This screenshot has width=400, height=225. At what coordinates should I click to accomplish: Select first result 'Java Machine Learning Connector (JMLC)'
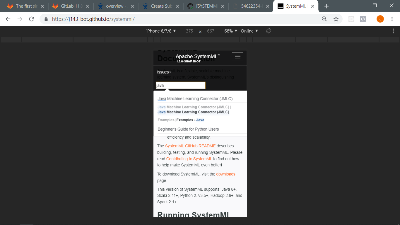195,99
